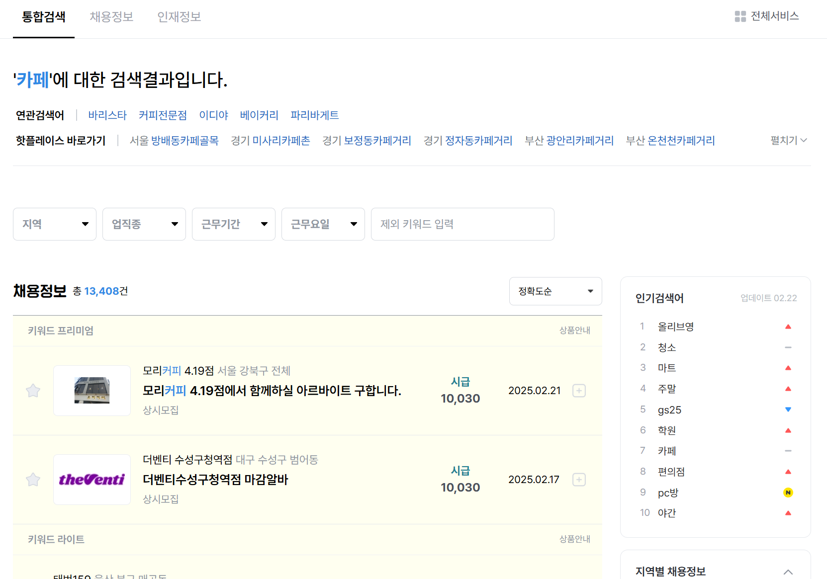Screen dimensions: 827x579
Task: Click the rising arrow beside 야간
Action: [x=788, y=513]
